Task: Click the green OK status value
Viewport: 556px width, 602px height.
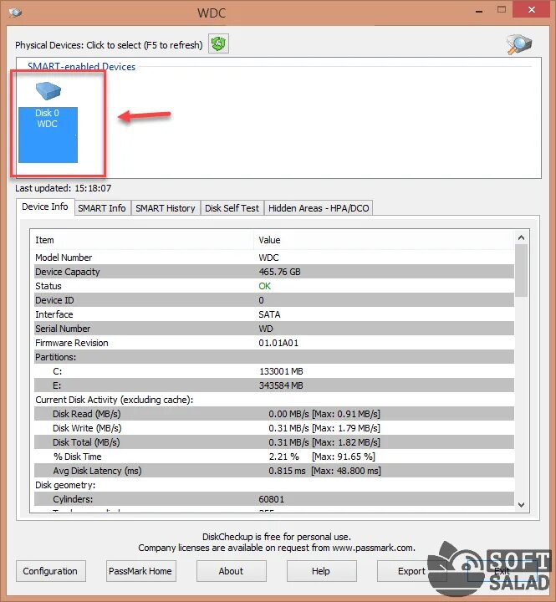Action: (264, 286)
